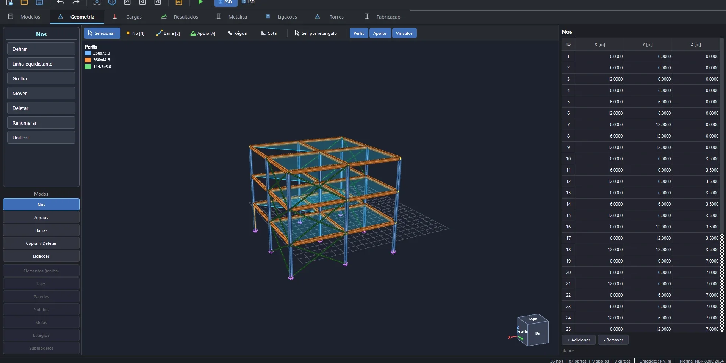Click the Mover button
This screenshot has height=363, width=726.
pos(41,93)
